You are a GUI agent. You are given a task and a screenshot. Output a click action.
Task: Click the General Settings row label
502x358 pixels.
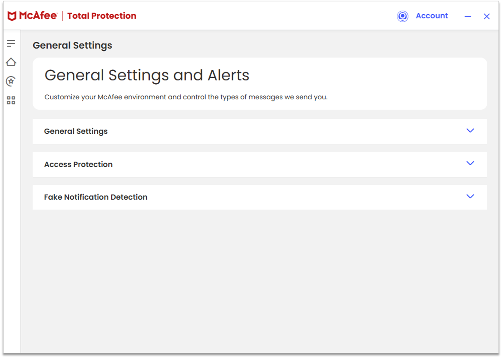76,131
